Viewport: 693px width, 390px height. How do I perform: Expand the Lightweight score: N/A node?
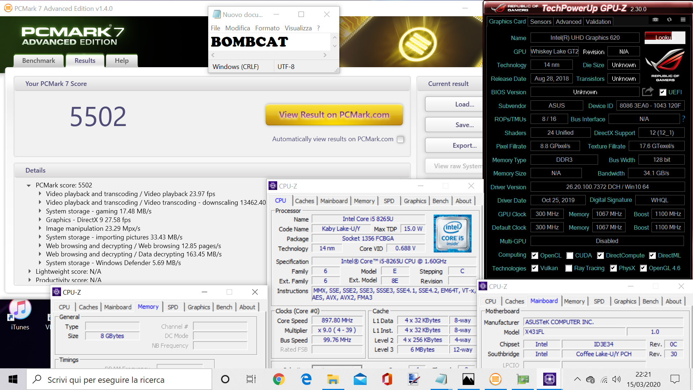[30, 272]
